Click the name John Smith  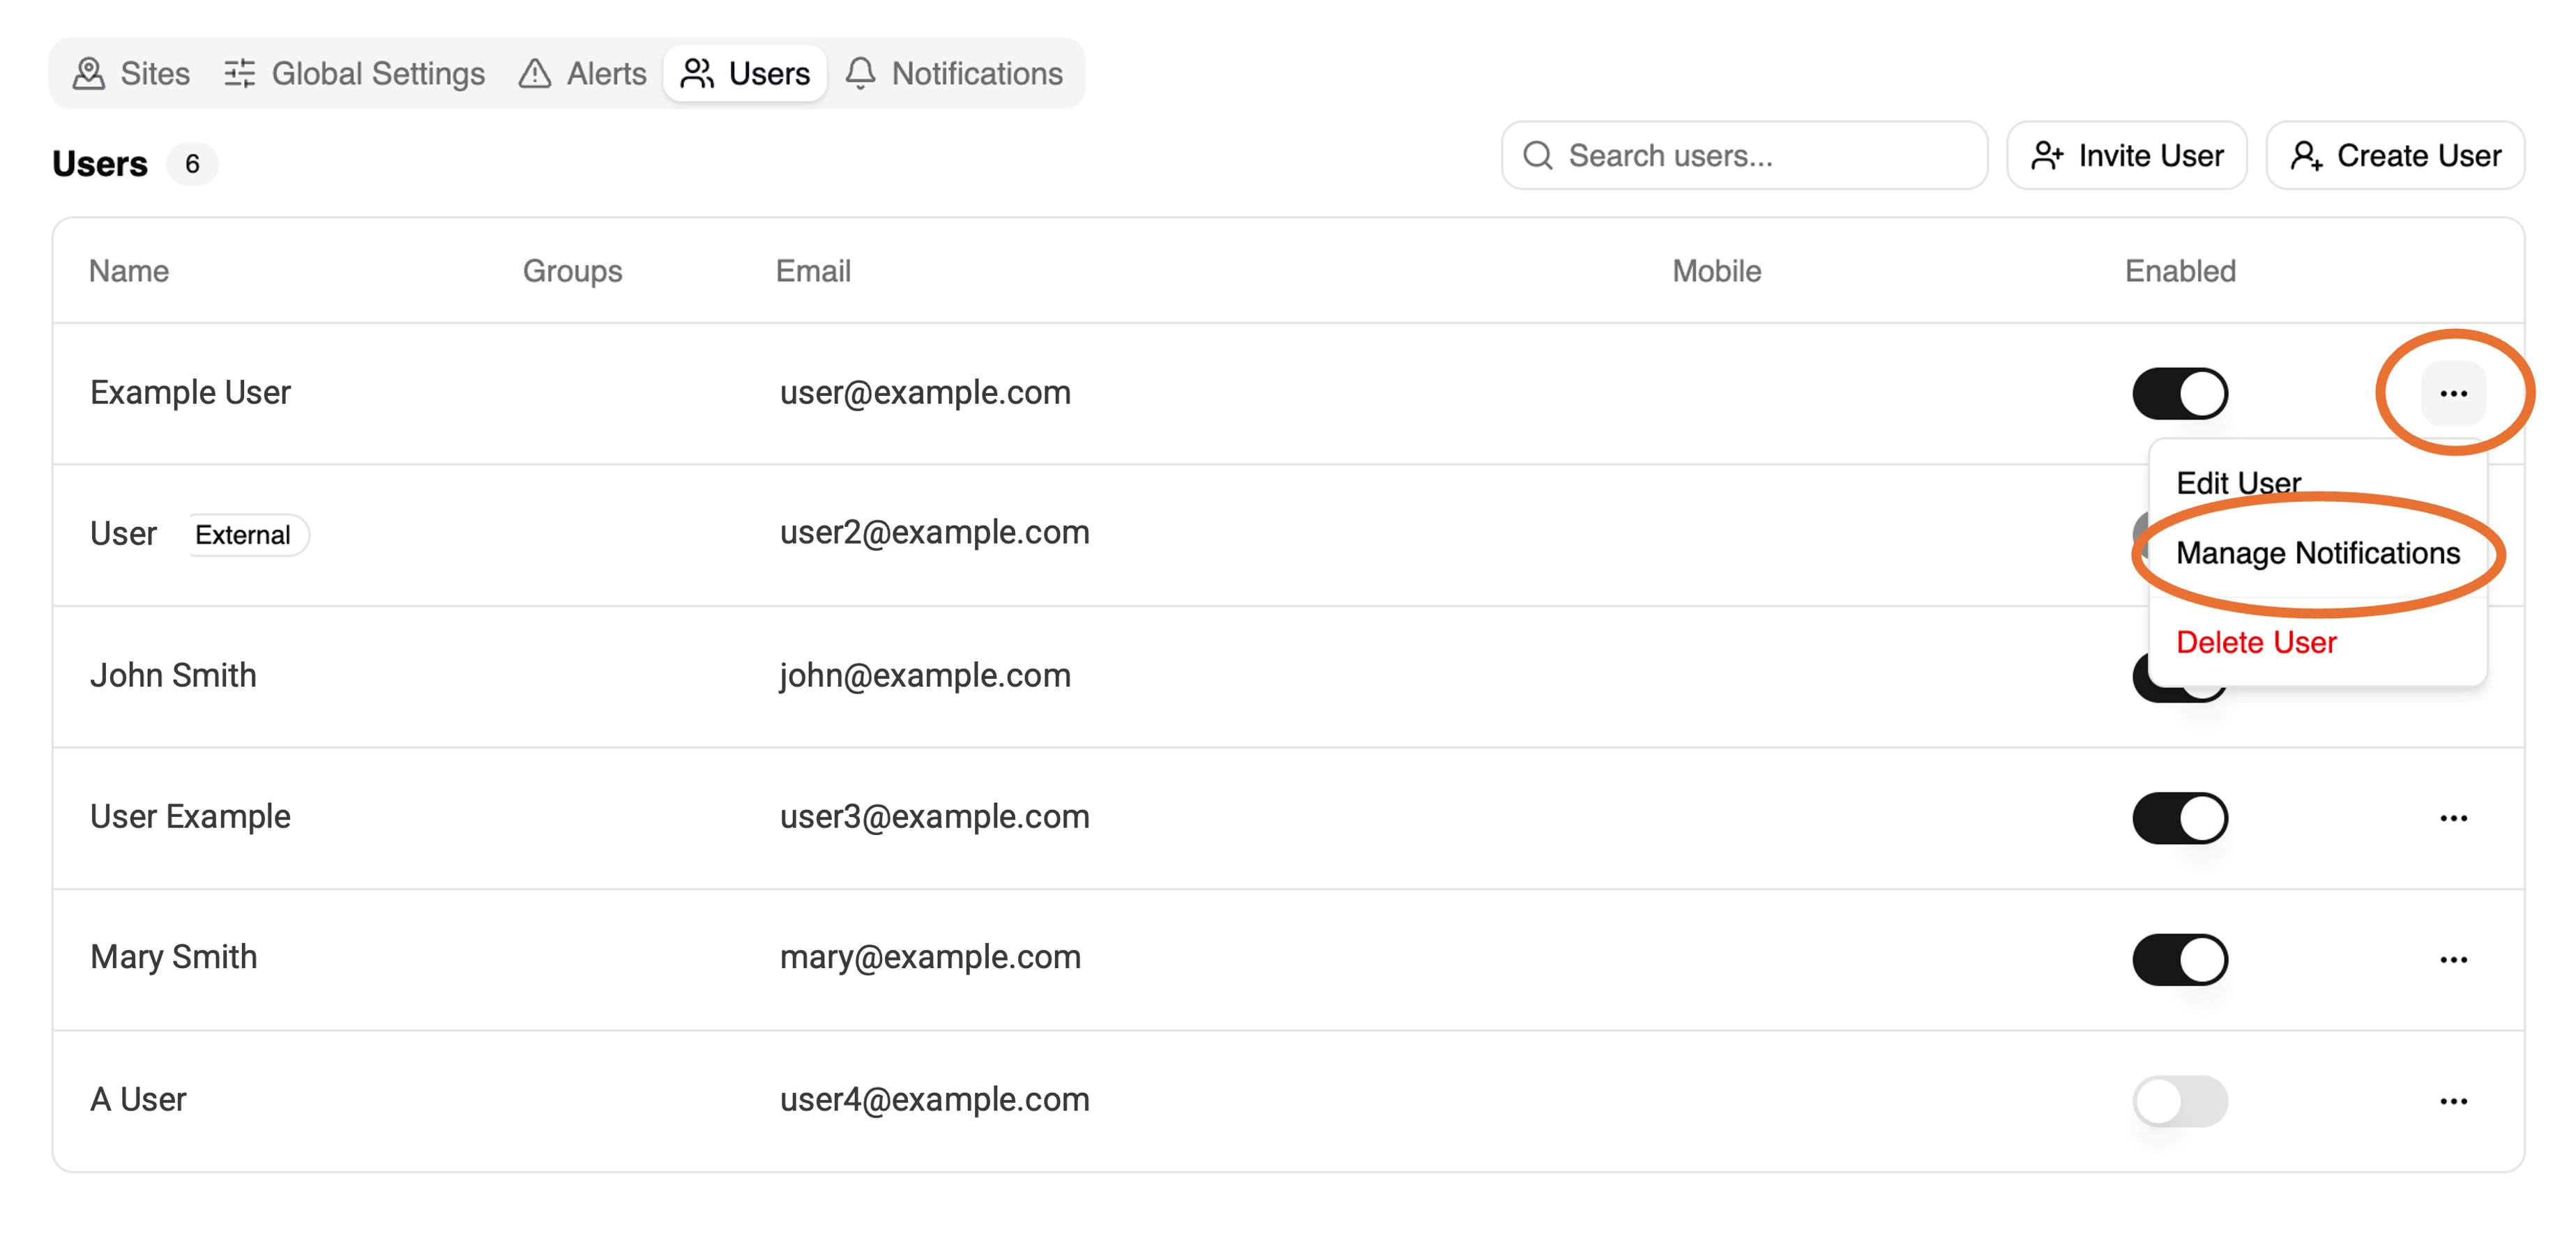173,675
